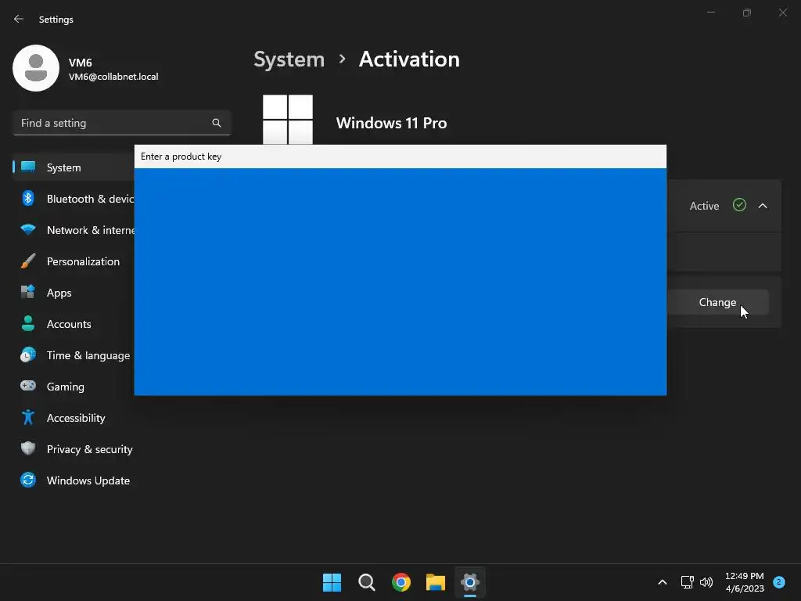Viewport: 801px width, 601px height.
Task: Click the Windows logo on Activation page
Action: point(288,120)
